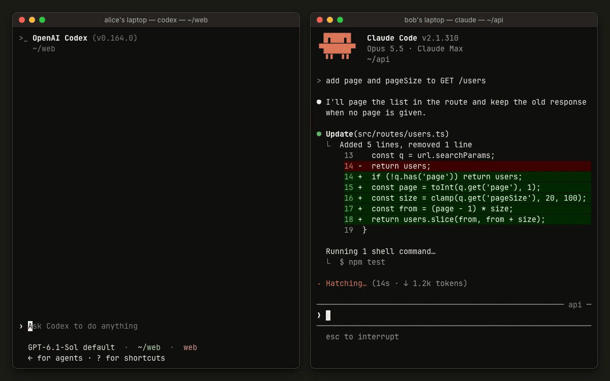610x381 pixels.
Task: Click the prompt chevron in Claude's input box
Action: tap(319, 315)
